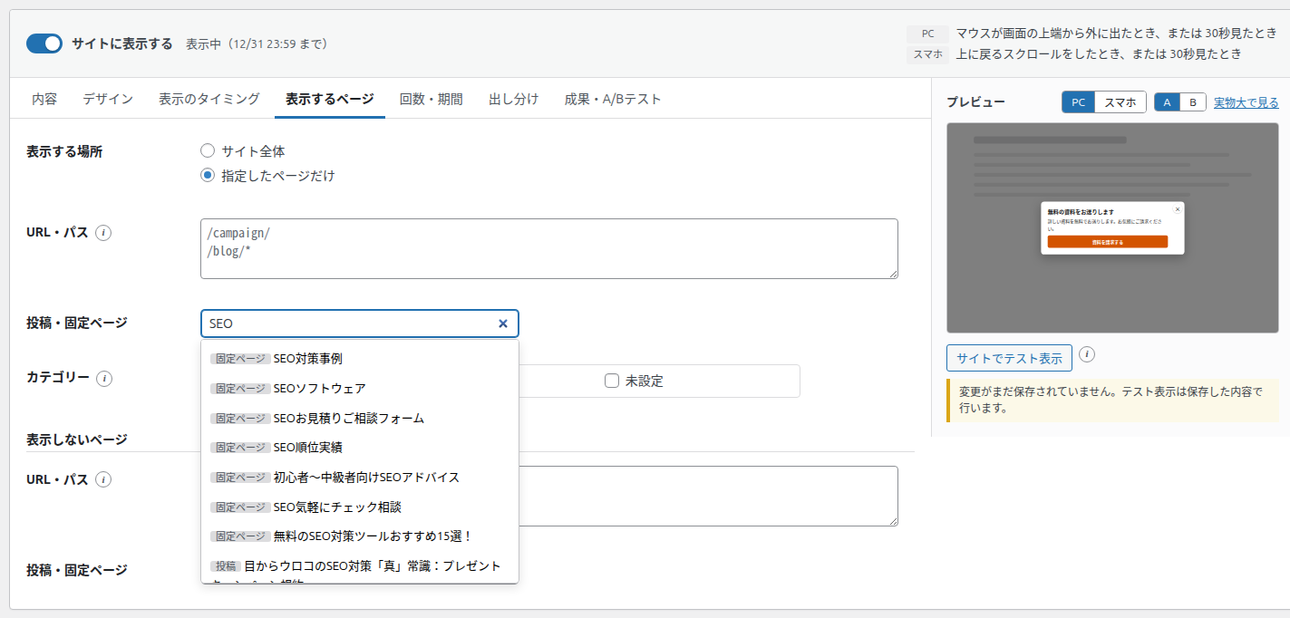This screenshot has height=618, width=1290.
Task: Pick SEOソフトウェア from the suggestion list
Action: (x=360, y=388)
